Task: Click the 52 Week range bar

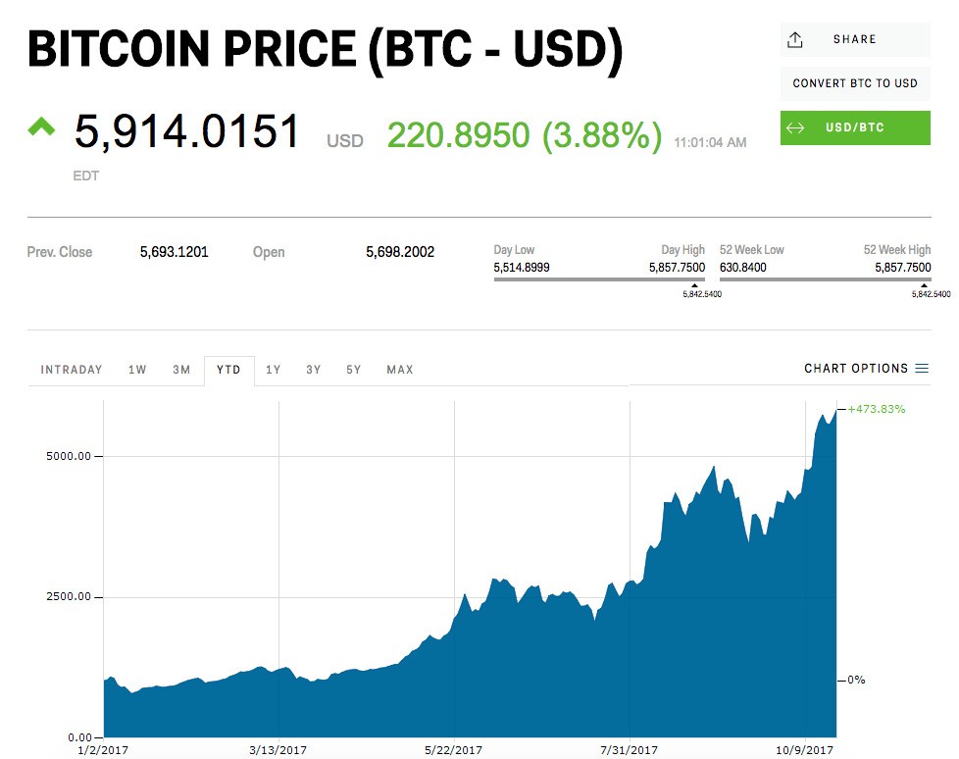Action: click(x=825, y=278)
